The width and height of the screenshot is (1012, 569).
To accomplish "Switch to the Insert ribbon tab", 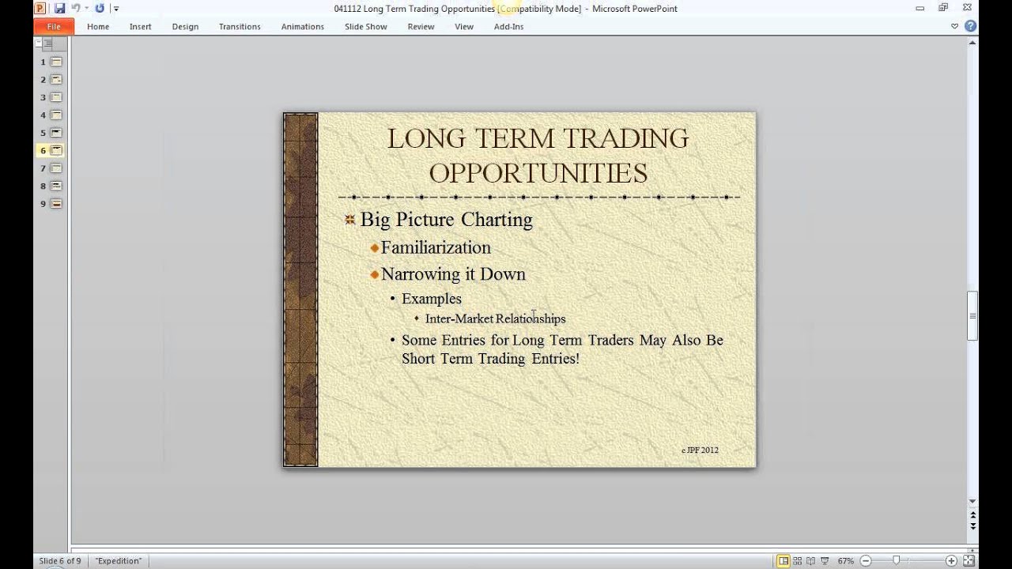I will (x=141, y=26).
